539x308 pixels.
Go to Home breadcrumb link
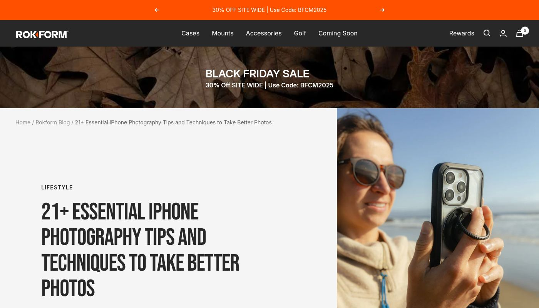tap(23, 122)
